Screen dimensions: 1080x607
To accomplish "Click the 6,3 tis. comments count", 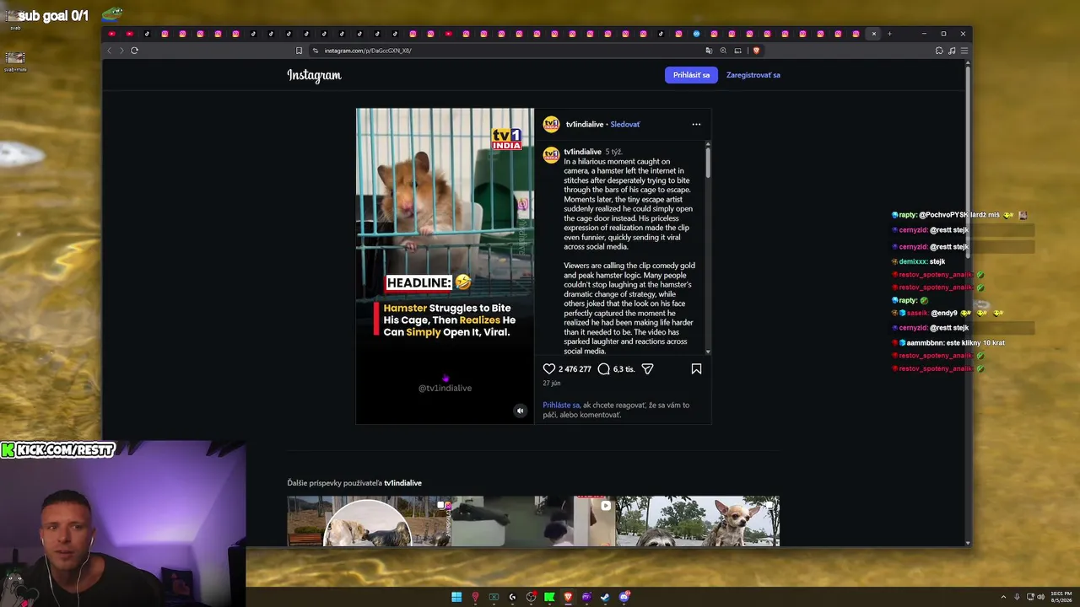I will coord(624,369).
